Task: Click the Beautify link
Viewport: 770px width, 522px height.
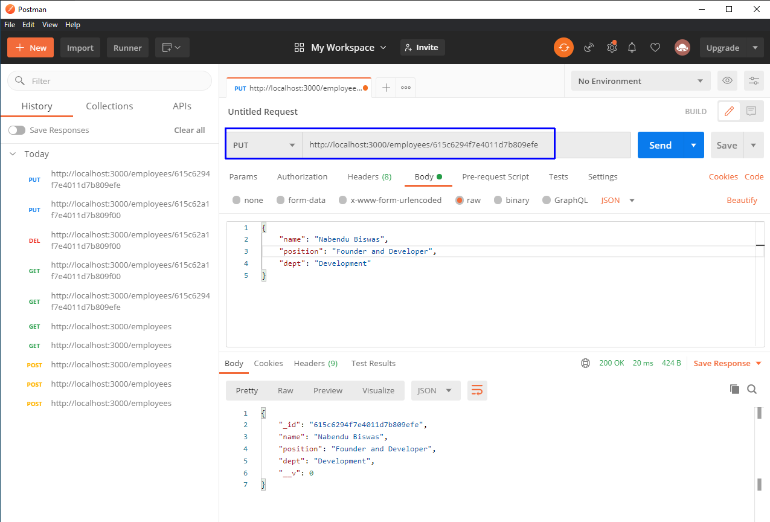Action: pos(742,200)
